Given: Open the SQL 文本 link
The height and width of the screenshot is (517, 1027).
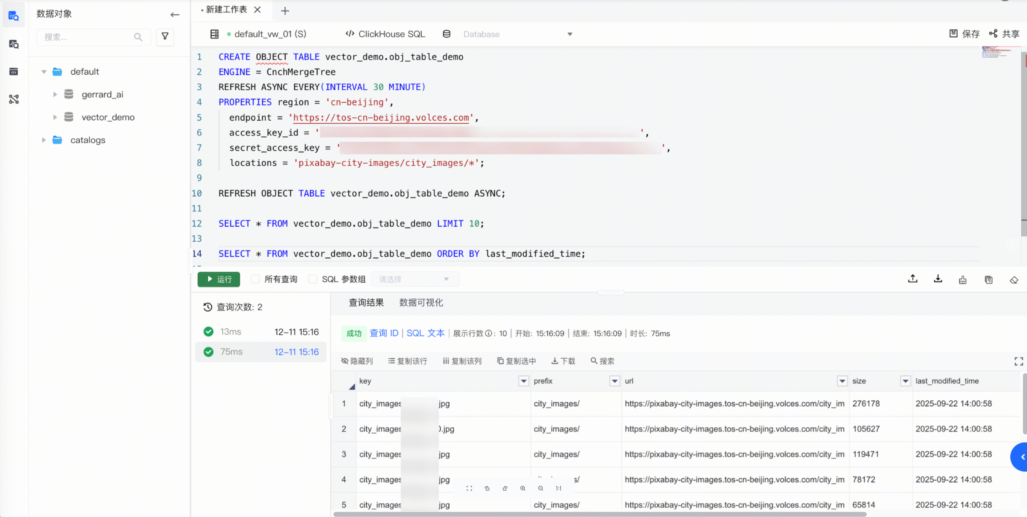Looking at the screenshot, I should click(425, 333).
